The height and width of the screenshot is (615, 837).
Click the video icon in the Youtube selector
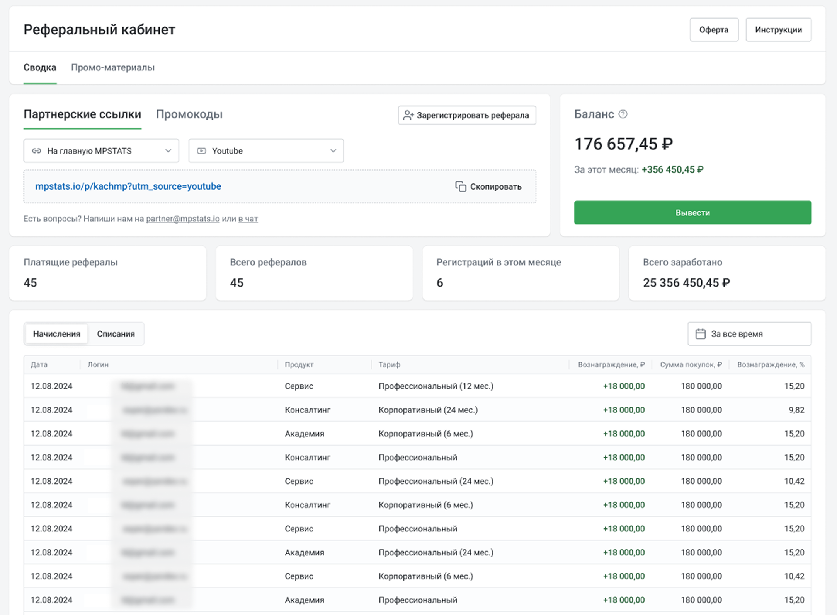click(201, 151)
